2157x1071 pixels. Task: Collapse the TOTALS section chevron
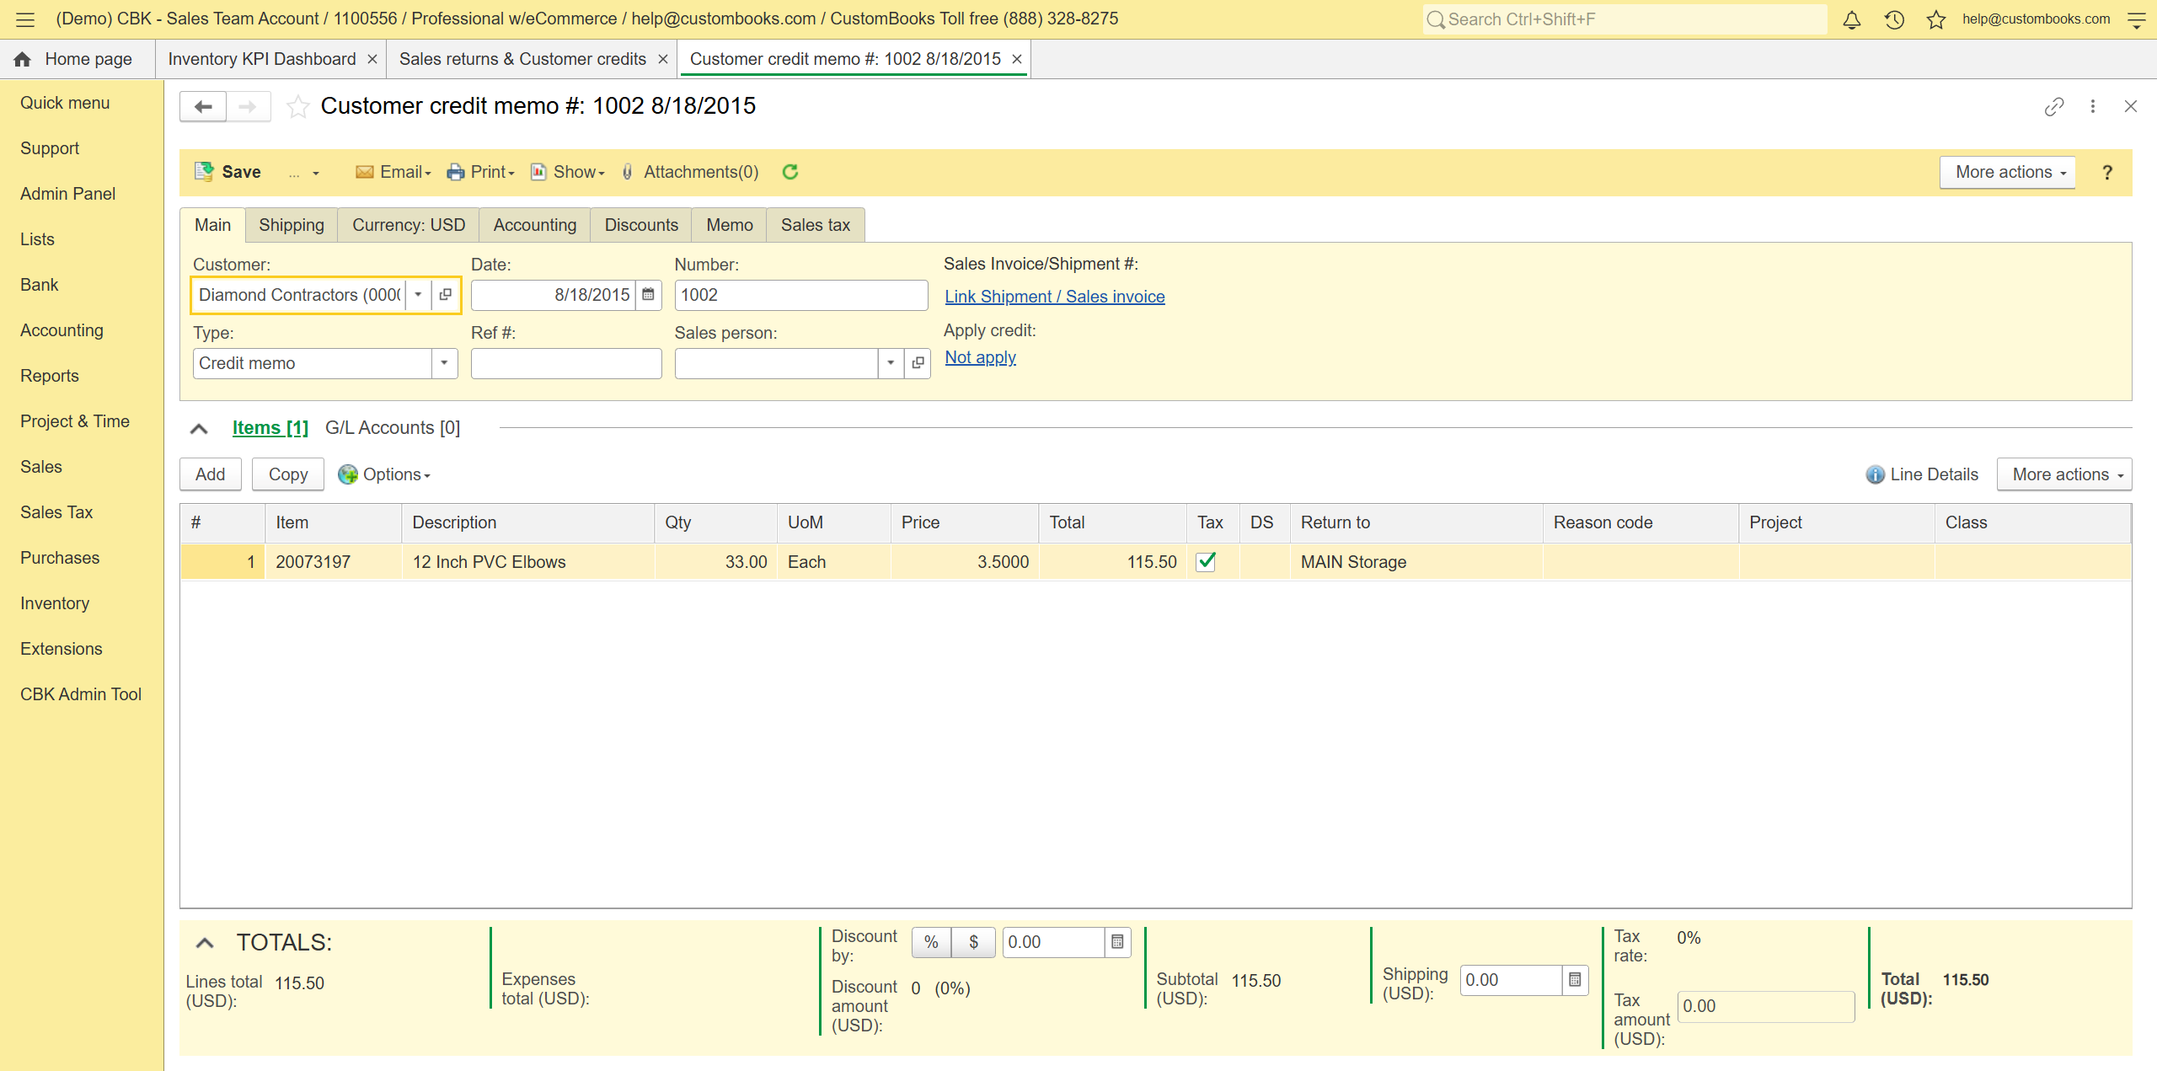click(205, 943)
